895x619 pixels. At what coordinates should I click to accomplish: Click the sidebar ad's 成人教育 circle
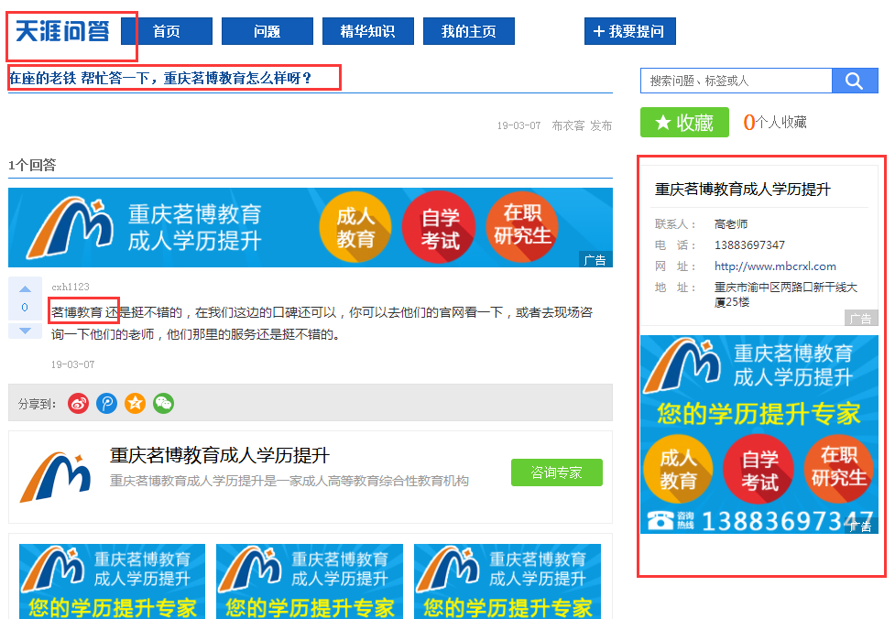[x=678, y=469]
